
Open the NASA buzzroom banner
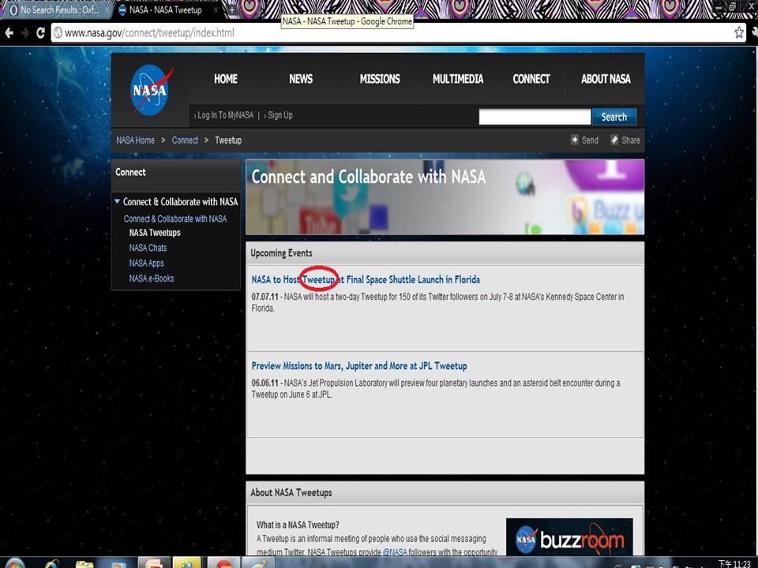[569, 537]
